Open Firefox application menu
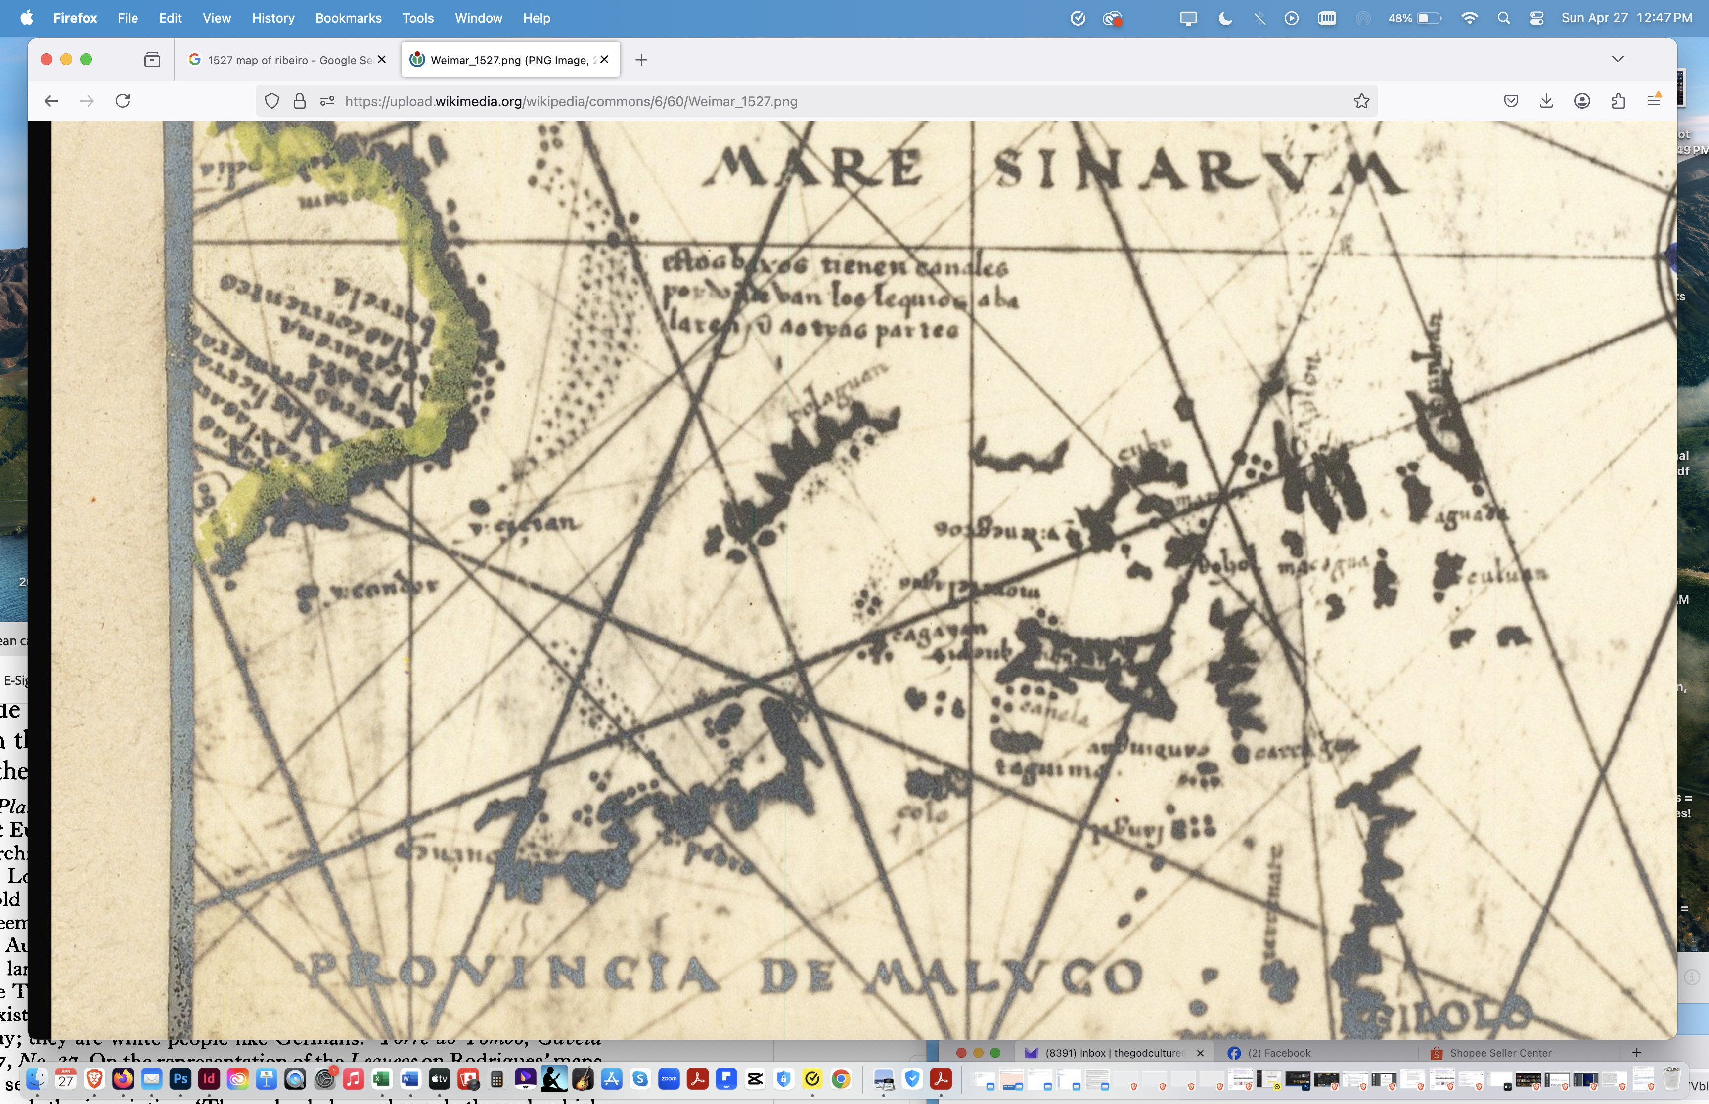This screenshot has height=1104, width=1709. click(1654, 100)
